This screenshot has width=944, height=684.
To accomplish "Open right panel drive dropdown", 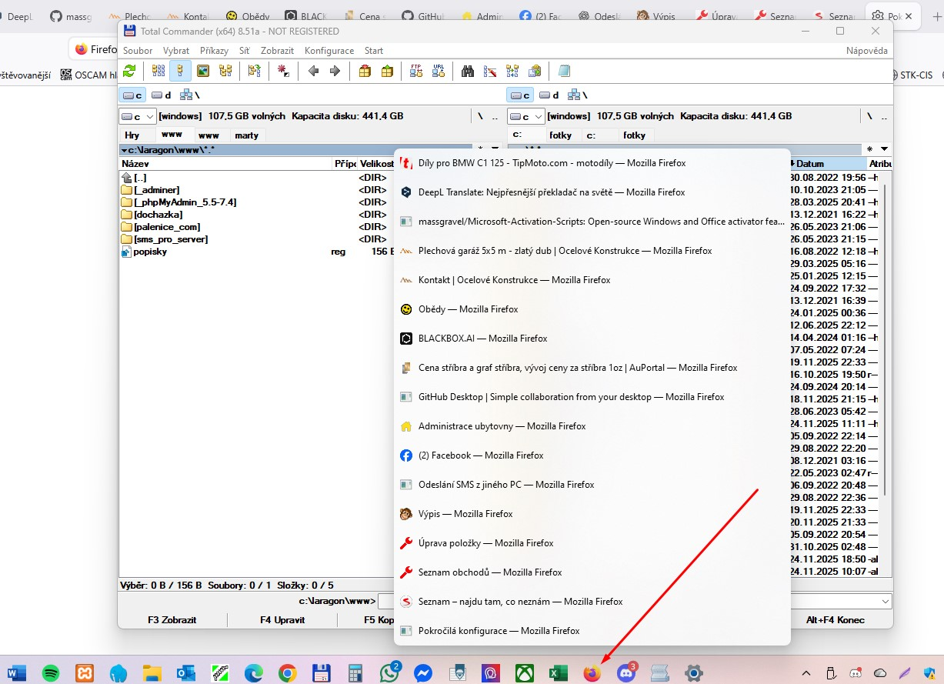I will [x=525, y=116].
